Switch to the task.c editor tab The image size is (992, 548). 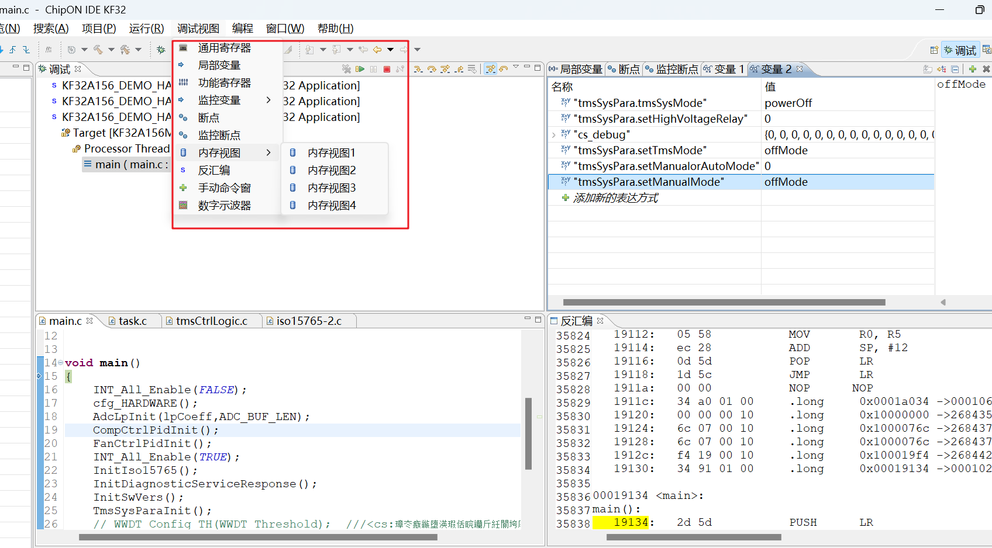coord(132,321)
